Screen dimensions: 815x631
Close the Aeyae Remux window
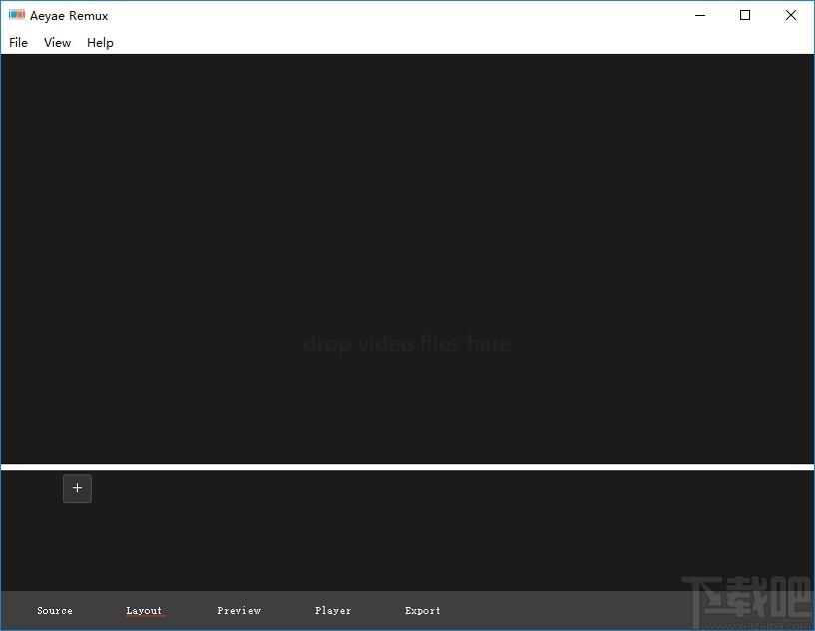point(791,15)
